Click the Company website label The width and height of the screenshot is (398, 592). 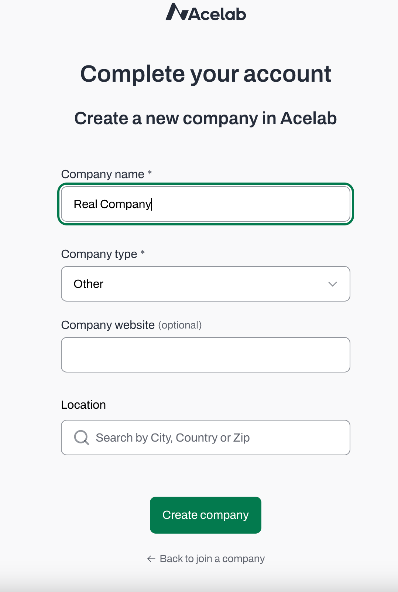pyautogui.click(x=108, y=325)
